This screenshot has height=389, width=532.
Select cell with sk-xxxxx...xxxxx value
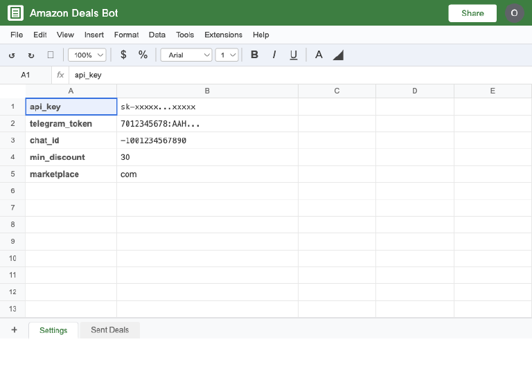click(207, 107)
